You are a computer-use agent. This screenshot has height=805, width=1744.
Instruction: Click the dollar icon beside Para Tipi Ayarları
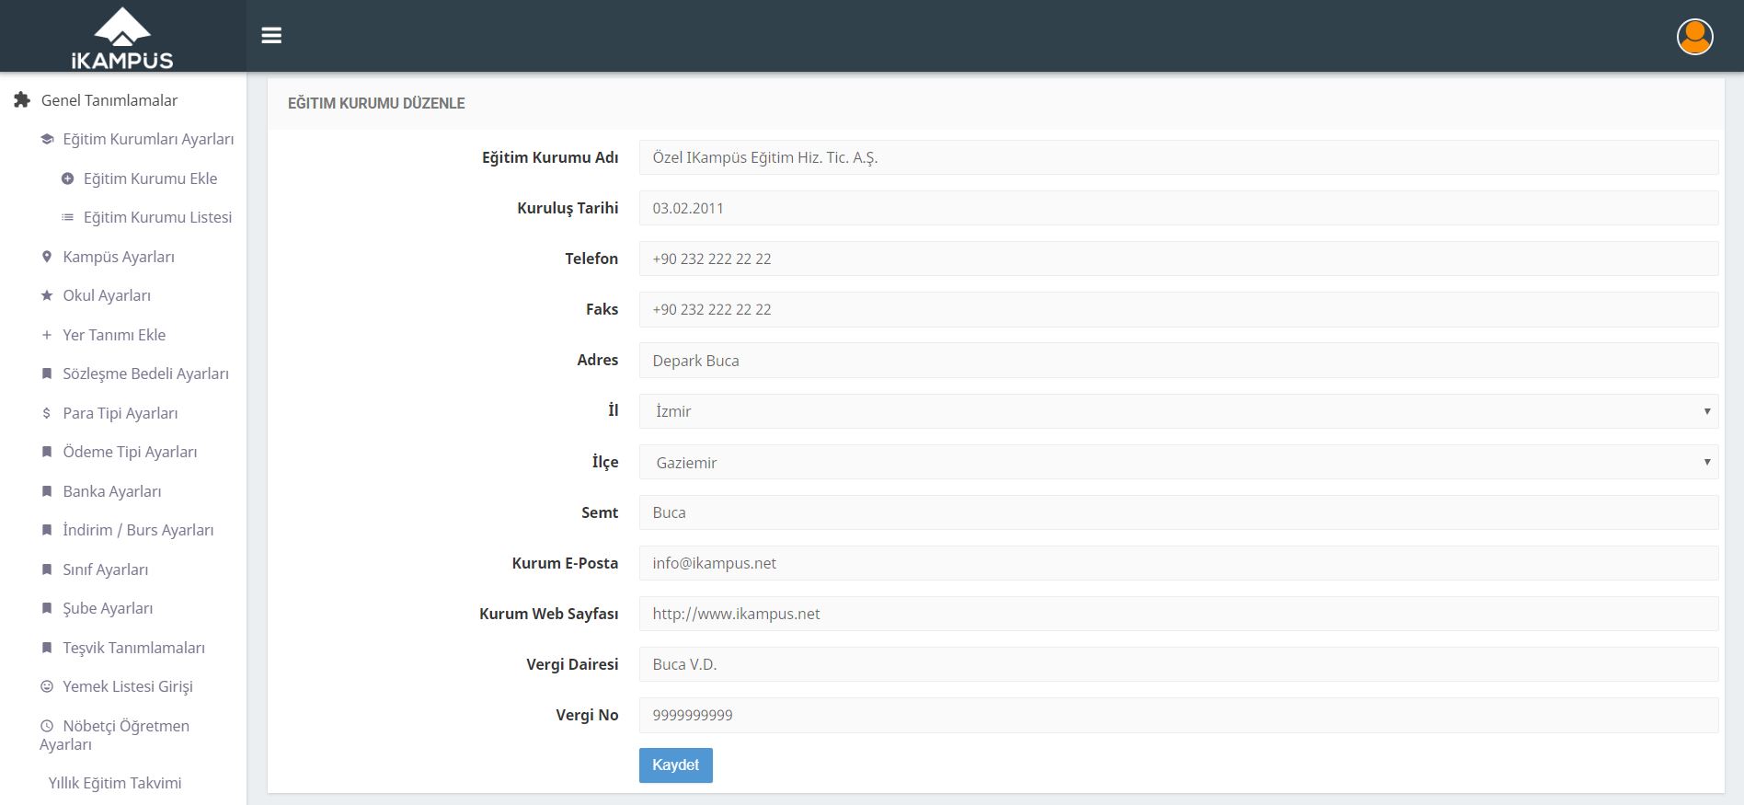pyautogui.click(x=47, y=413)
